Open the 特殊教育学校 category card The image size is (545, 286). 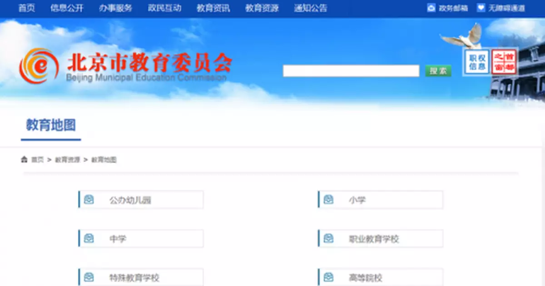(x=140, y=276)
